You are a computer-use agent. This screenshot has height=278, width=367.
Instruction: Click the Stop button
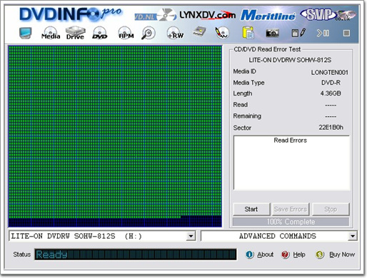331,210
